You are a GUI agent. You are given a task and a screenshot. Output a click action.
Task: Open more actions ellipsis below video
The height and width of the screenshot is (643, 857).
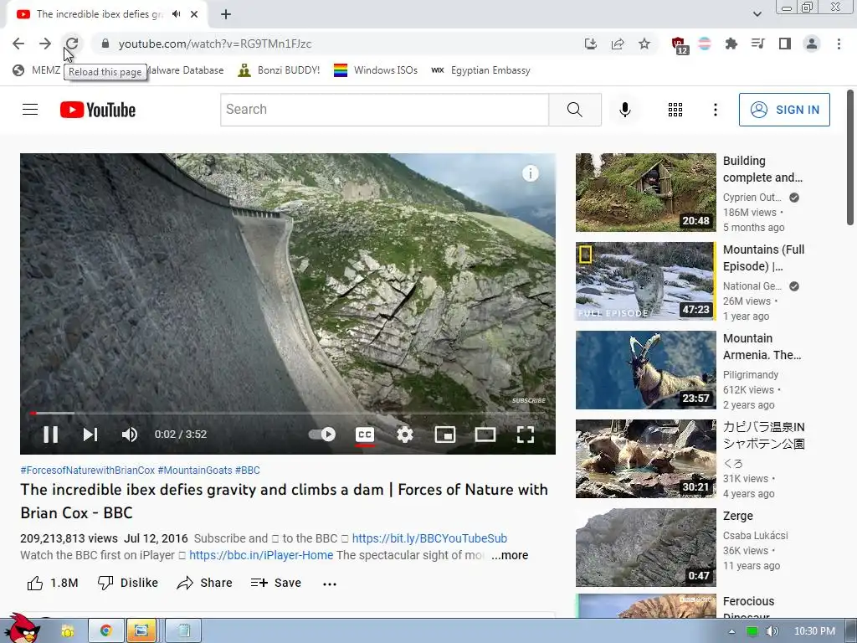[x=330, y=584]
